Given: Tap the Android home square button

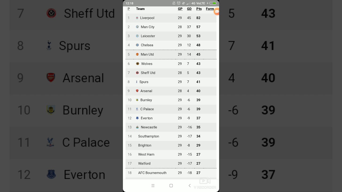Looking at the screenshot, I should pyautogui.click(x=171, y=186).
